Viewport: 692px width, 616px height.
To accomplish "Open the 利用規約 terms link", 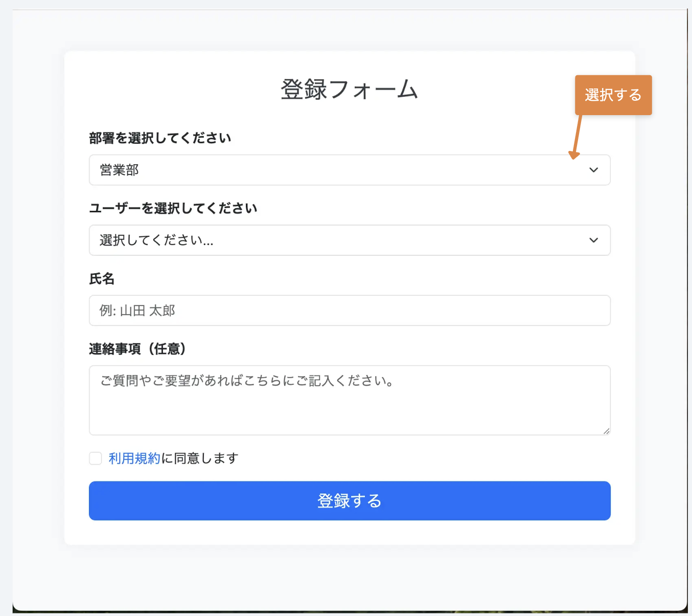I will point(134,458).
